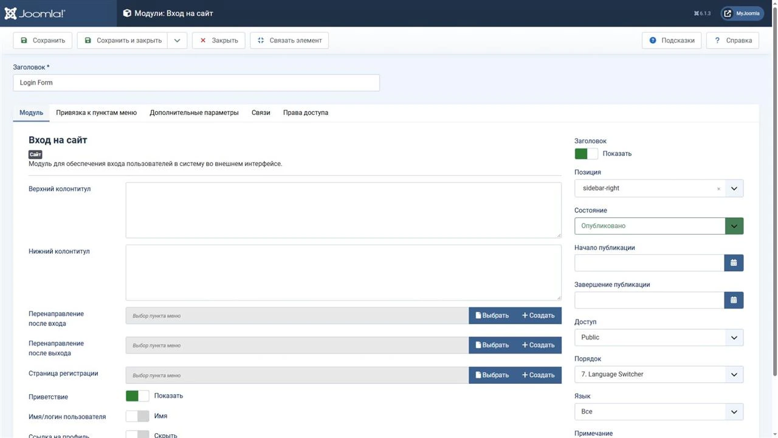Image resolution: width=778 pixels, height=438 pixels.
Task: Click Выбрать for Перенаправление после входа
Action: (492, 316)
